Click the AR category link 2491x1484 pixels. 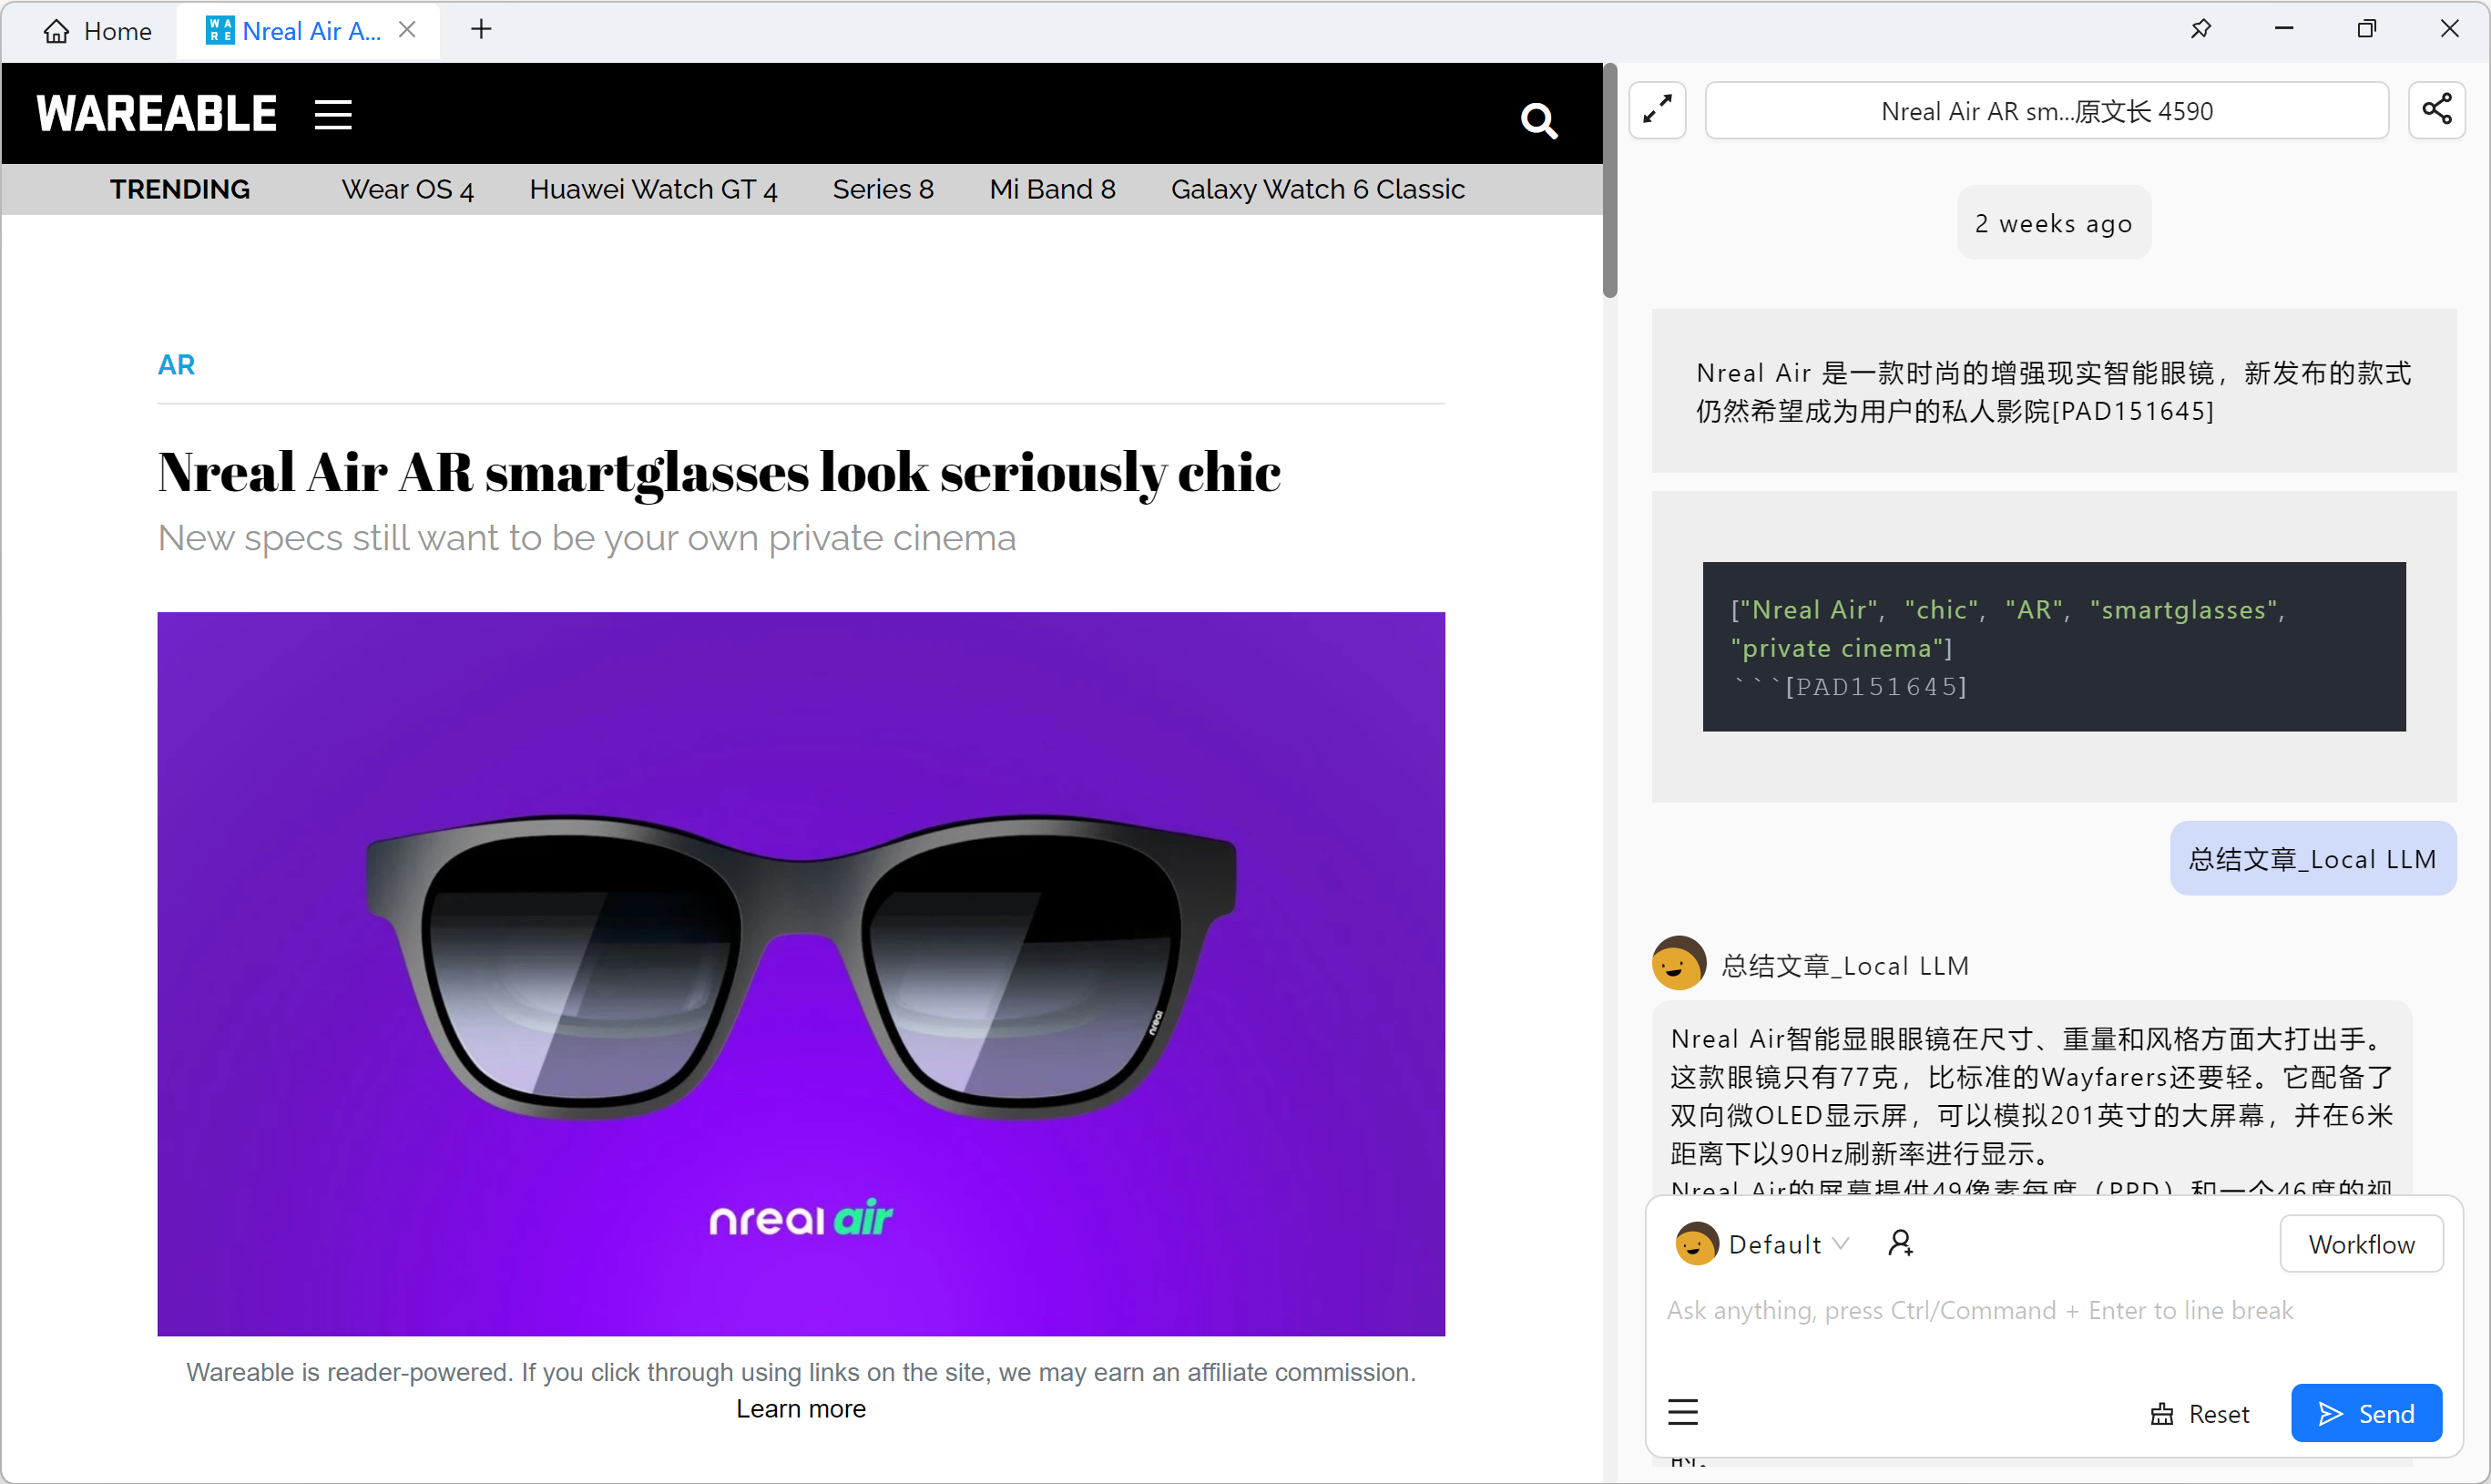(x=176, y=365)
